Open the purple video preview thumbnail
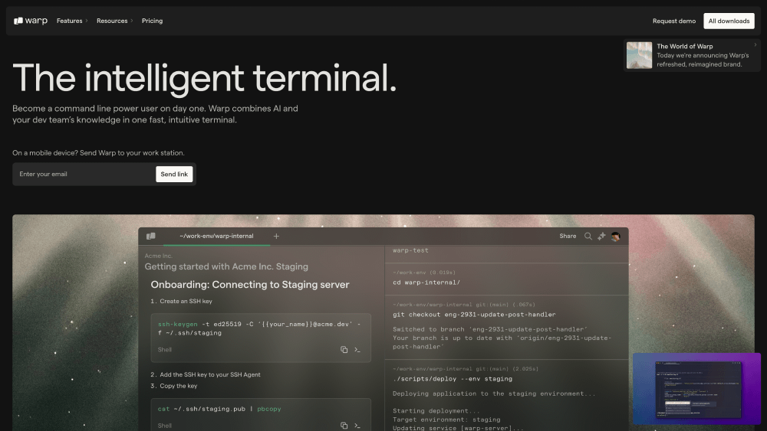 [x=696, y=389]
